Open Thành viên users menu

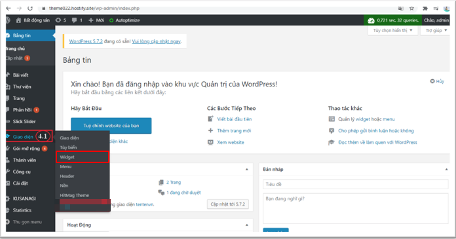click(30, 160)
